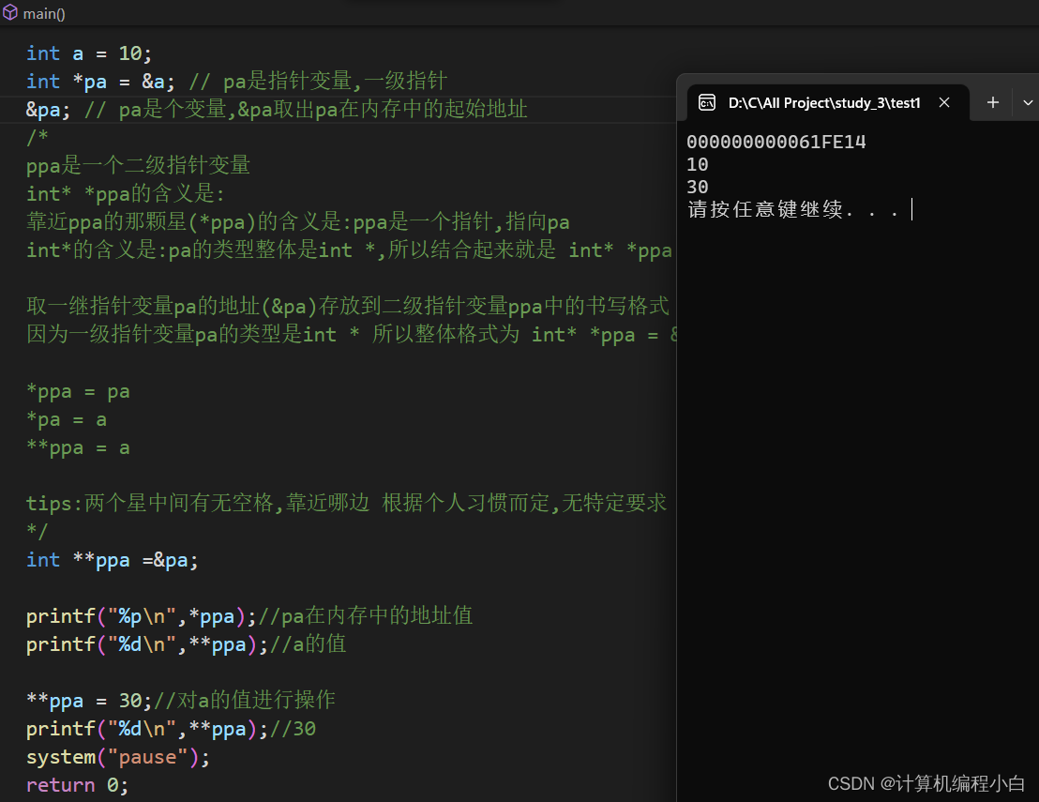This screenshot has width=1039, height=802.
Task: Click the line 'int *pa = &a;'
Action: tap(236, 82)
